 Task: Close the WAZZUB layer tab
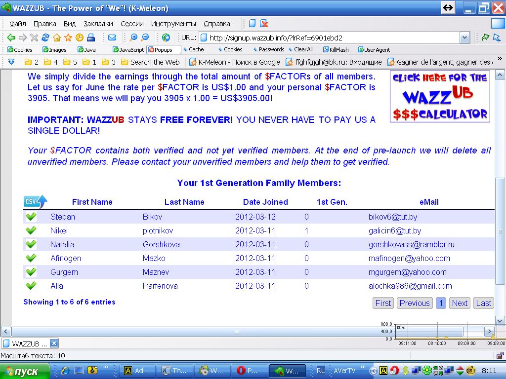pos(54,343)
